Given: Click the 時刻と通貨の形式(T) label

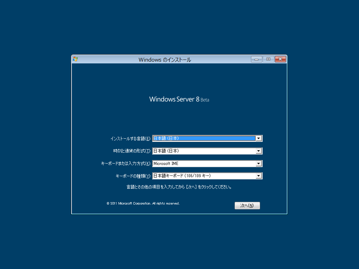Looking at the screenshot, I should click(132, 151).
